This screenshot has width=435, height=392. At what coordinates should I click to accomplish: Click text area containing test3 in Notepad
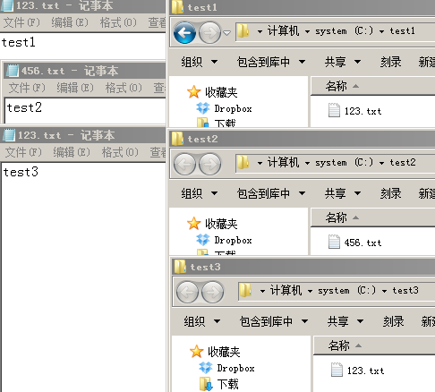tap(84, 277)
